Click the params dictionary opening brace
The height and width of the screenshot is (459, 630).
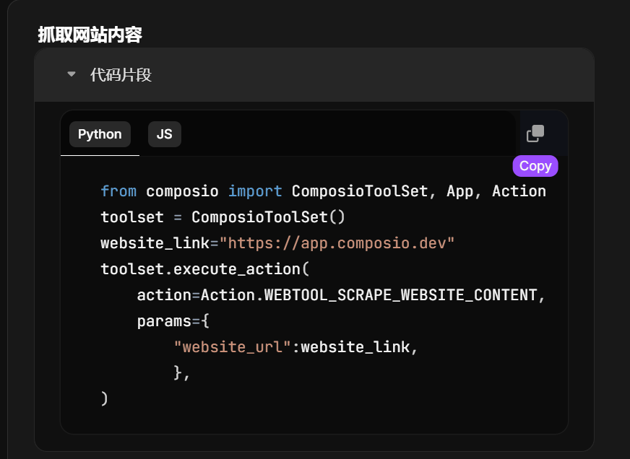click(x=205, y=320)
